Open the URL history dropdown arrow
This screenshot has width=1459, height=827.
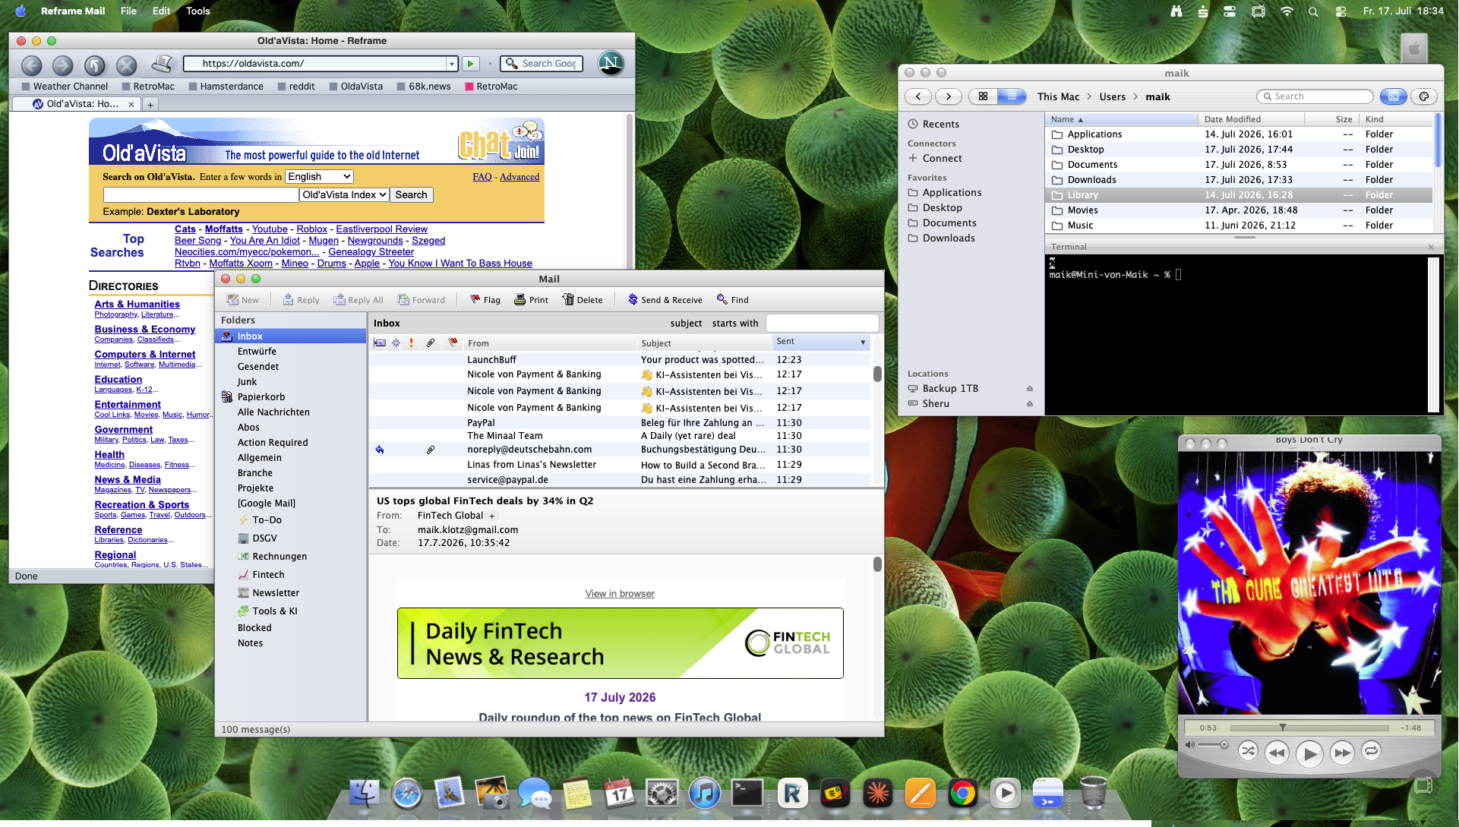pos(452,64)
